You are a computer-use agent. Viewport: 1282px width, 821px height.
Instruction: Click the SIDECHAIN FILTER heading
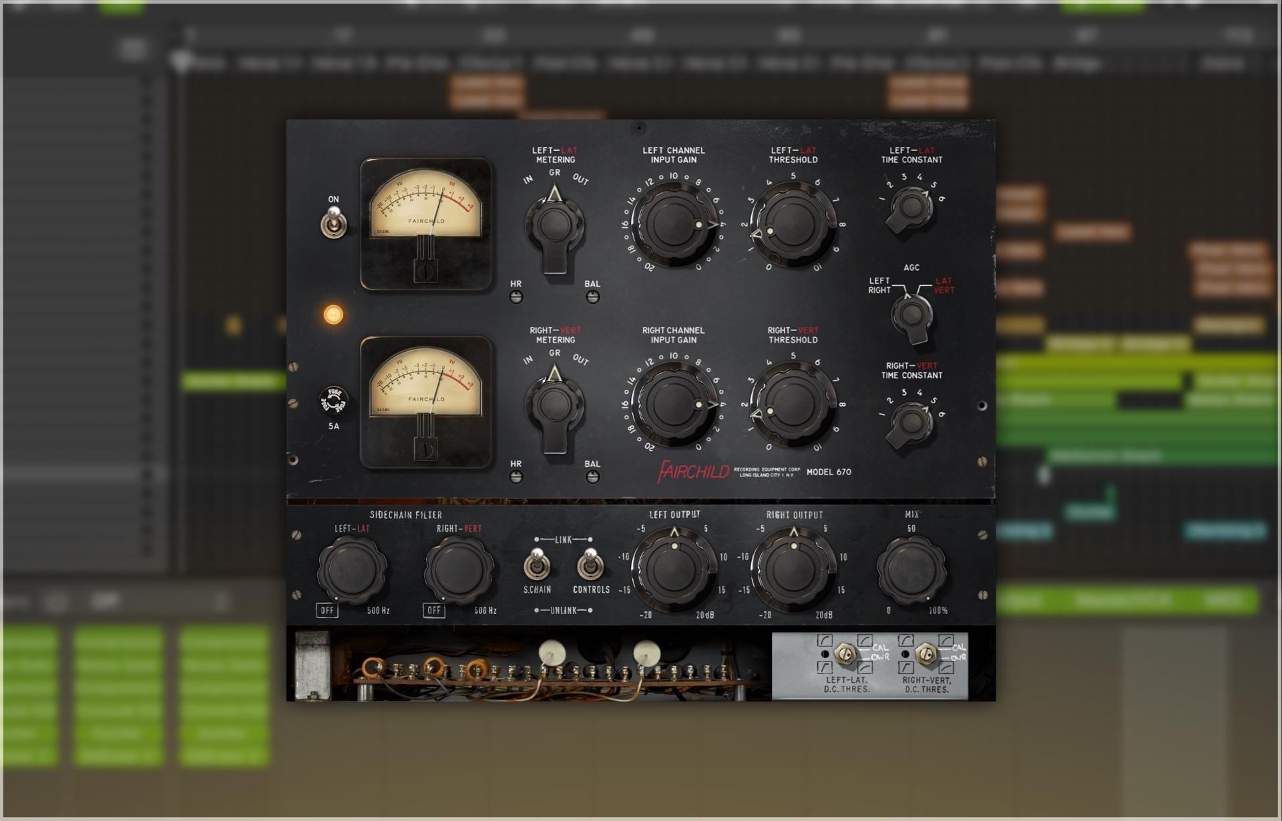tap(406, 515)
